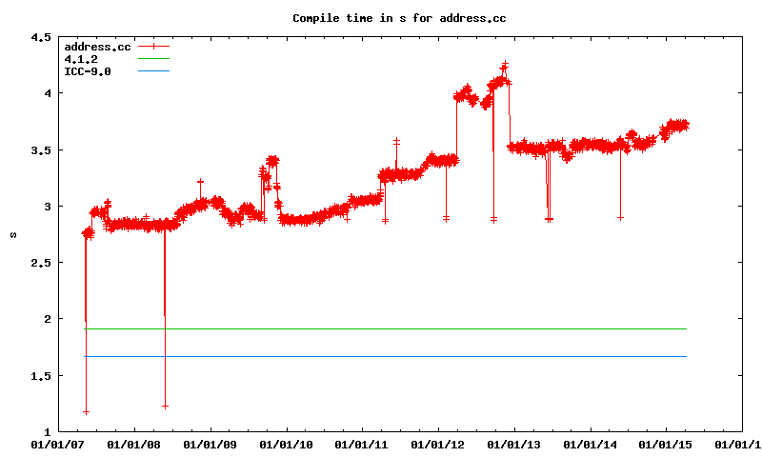Image resolution: width=762 pixels, height=457 pixels.
Task: Select the address.cc legend label
Action: click(x=97, y=47)
